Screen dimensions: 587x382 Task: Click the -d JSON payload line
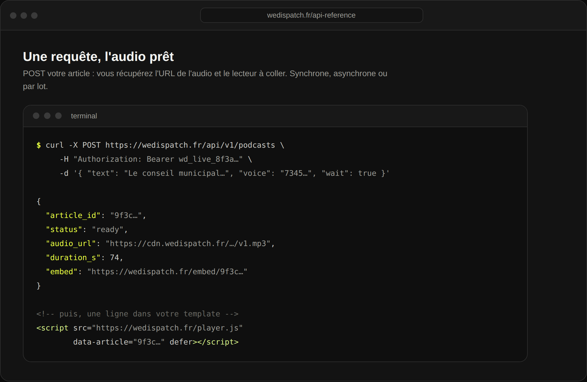pos(225,173)
